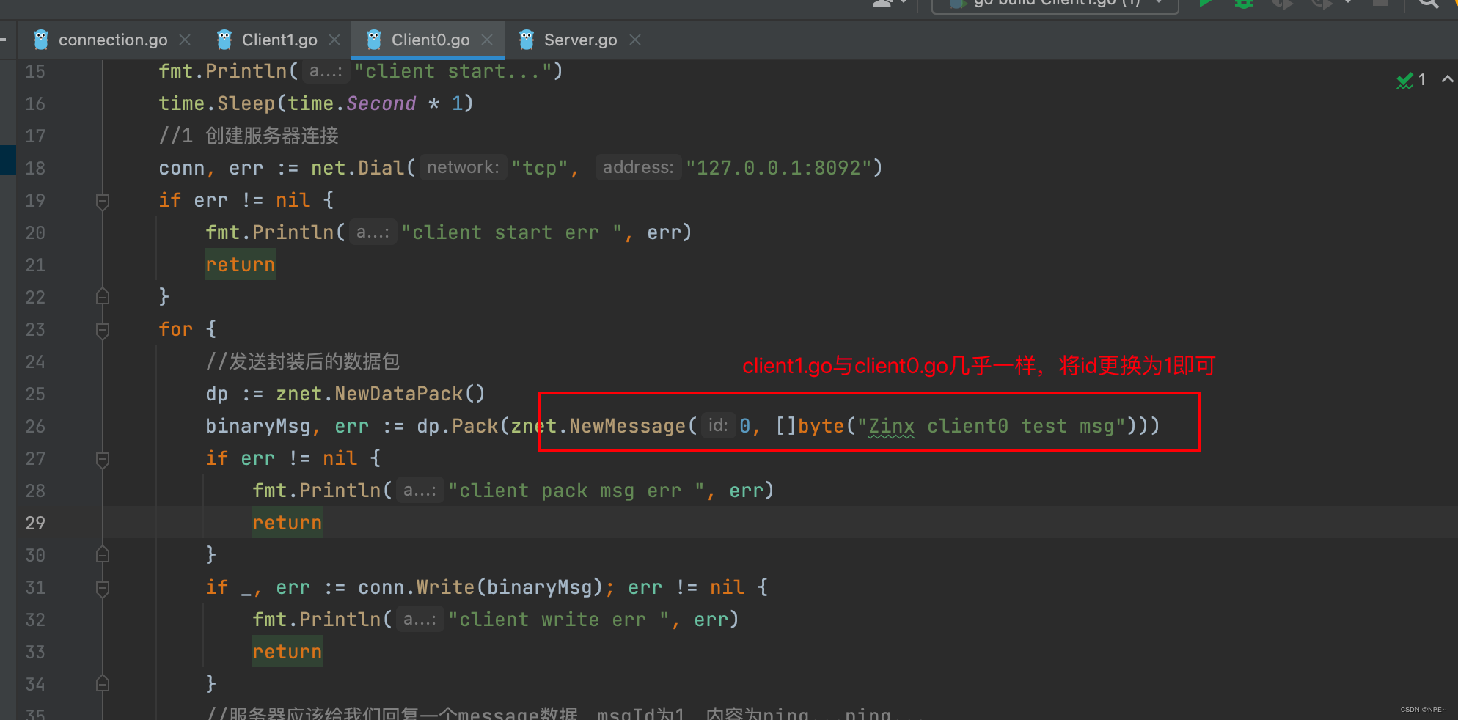Image resolution: width=1458 pixels, height=720 pixels.
Task: Click the a...: hint on line 20
Action: click(x=373, y=232)
